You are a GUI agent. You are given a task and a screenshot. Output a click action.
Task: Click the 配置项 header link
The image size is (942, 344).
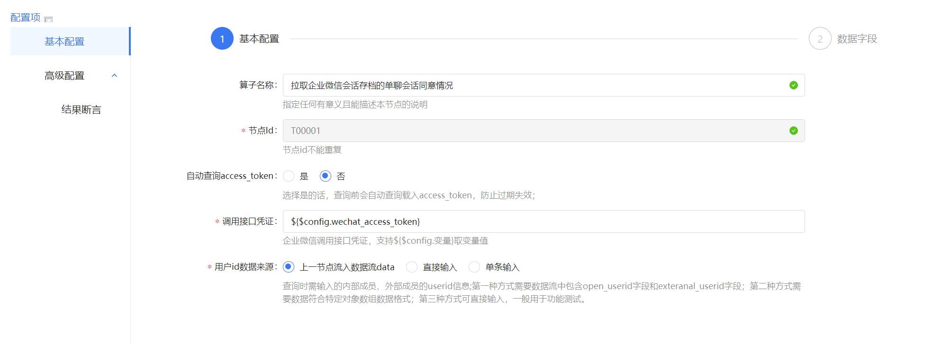point(26,18)
